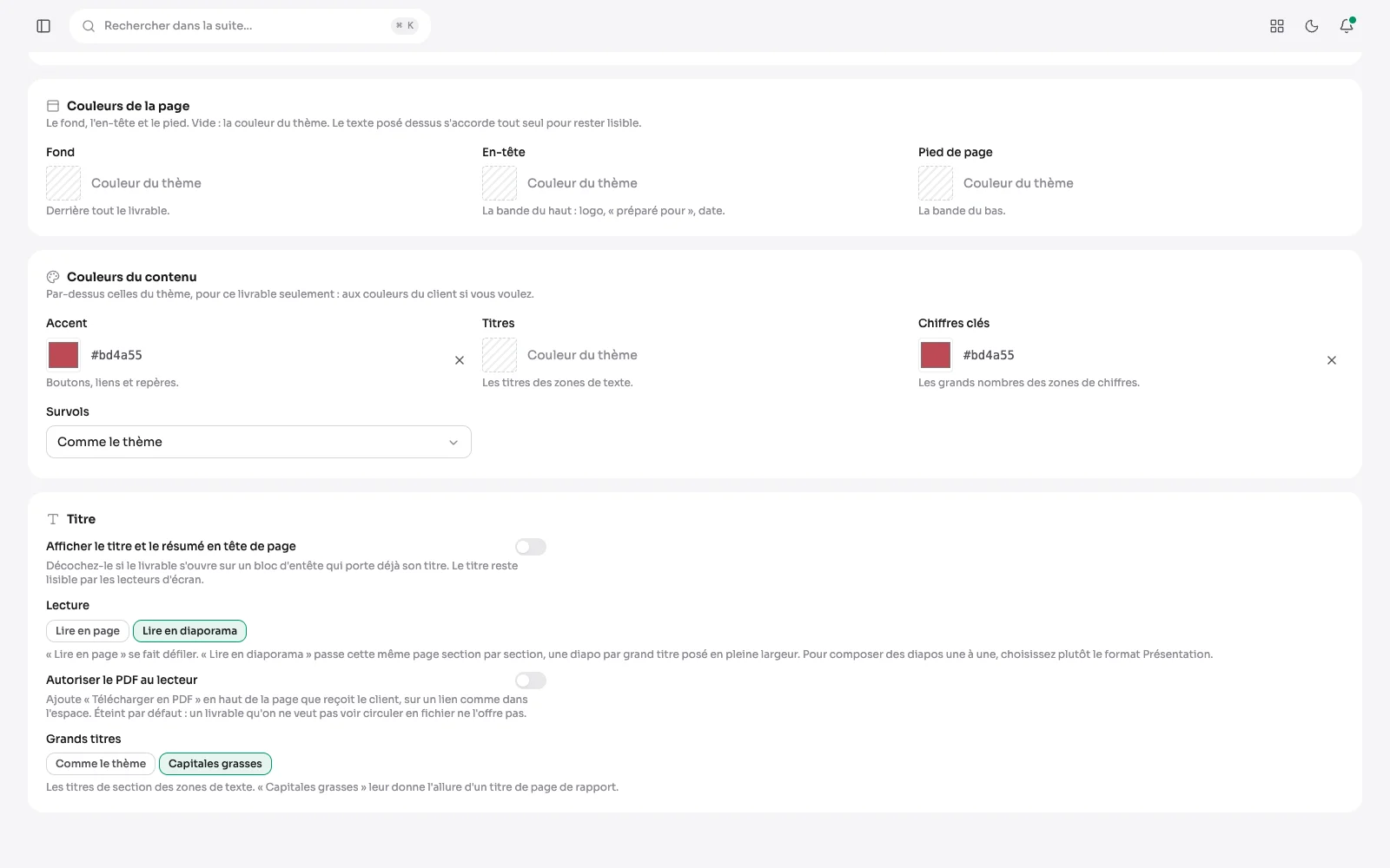
Task: Select Lire en diaporama option
Action: click(189, 631)
